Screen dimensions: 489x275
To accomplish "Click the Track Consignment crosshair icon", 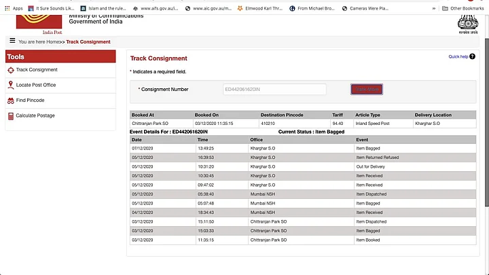I will [x=10, y=70].
